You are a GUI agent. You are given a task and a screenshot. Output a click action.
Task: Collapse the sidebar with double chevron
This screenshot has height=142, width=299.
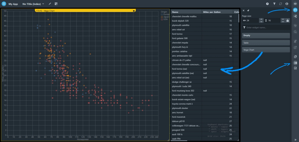click(x=295, y=139)
